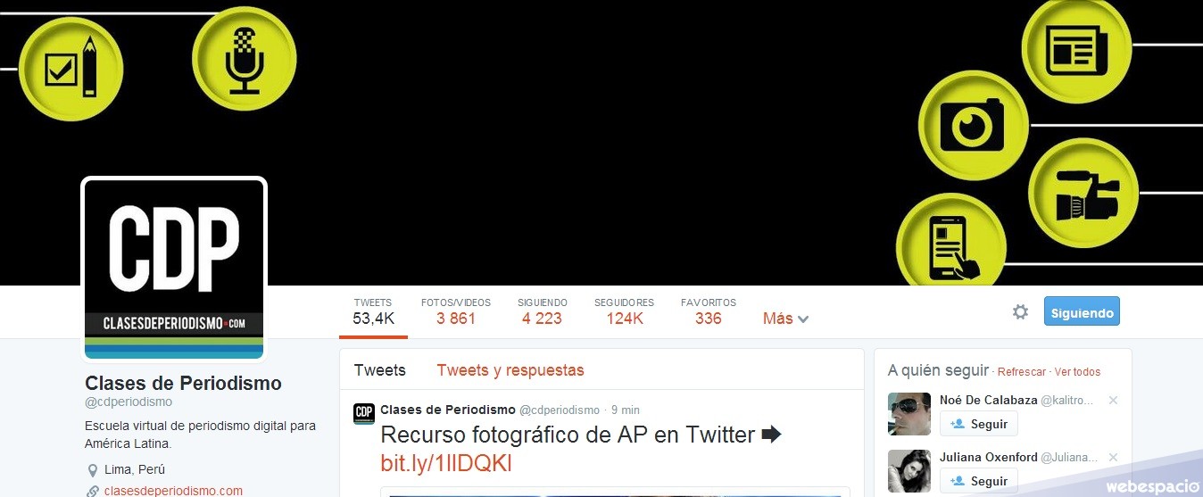Open the CDP profile picture

tap(174, 269)
